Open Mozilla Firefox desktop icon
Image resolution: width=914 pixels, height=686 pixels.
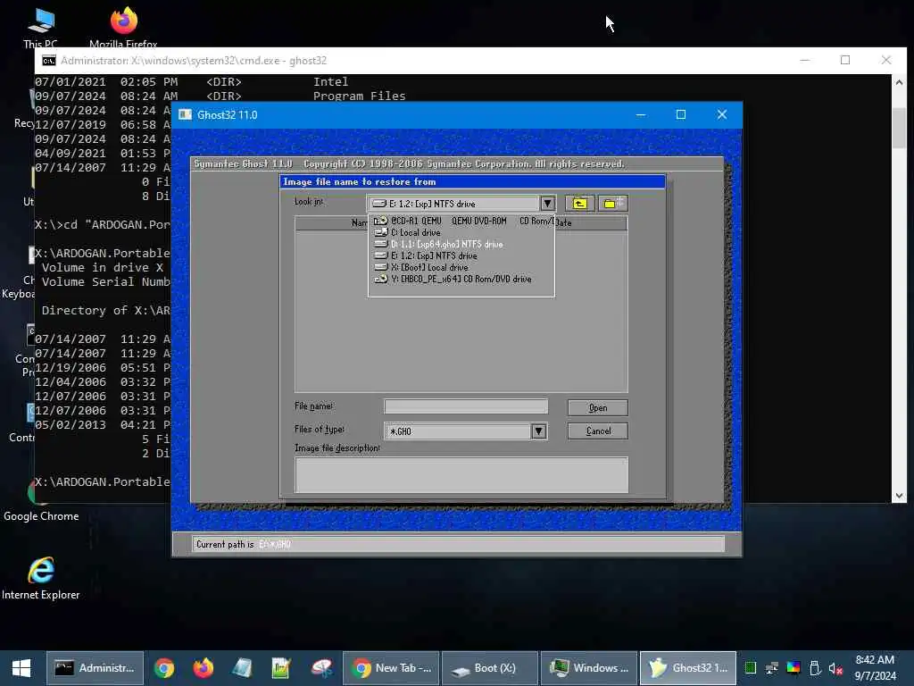click(123, 27)
